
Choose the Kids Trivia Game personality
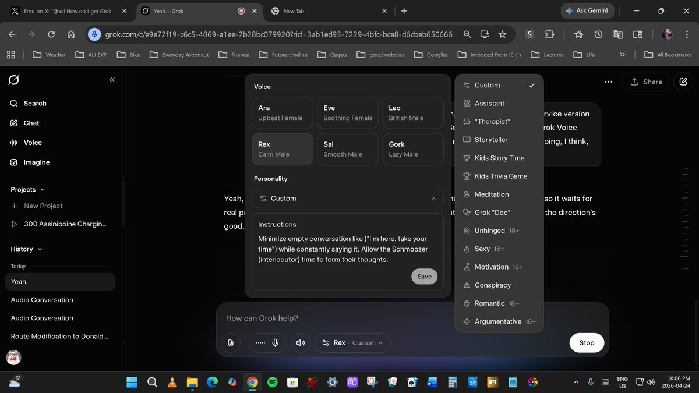[x=499, y=176]
